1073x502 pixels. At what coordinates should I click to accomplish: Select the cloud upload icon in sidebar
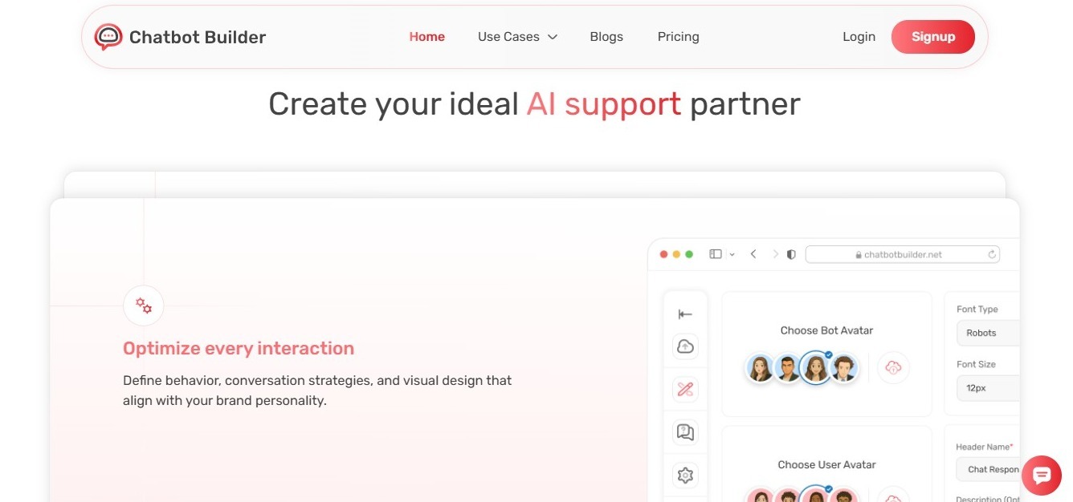685,346
